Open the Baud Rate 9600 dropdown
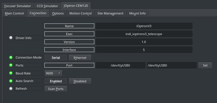217x103 pixels. click(x=53, y=73)
